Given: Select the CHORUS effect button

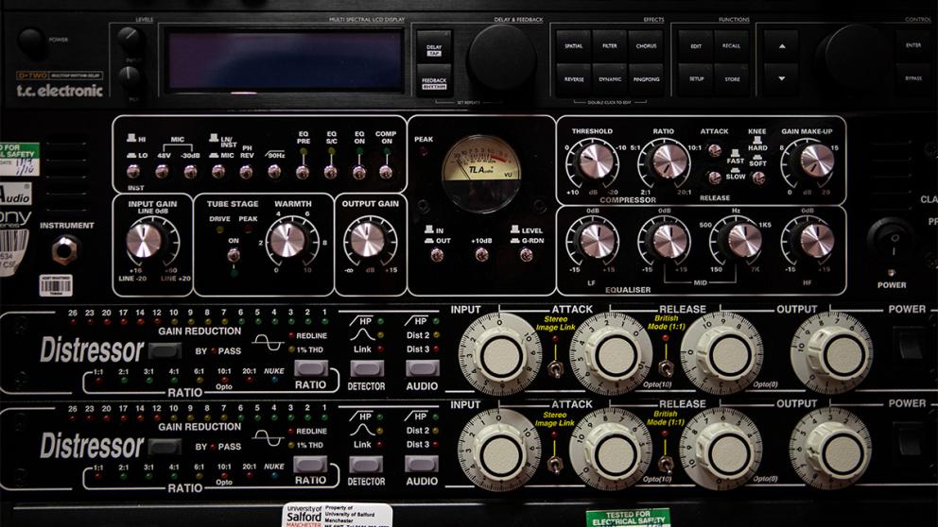Looking at the screenshot, I should click(x=646, y=44).
